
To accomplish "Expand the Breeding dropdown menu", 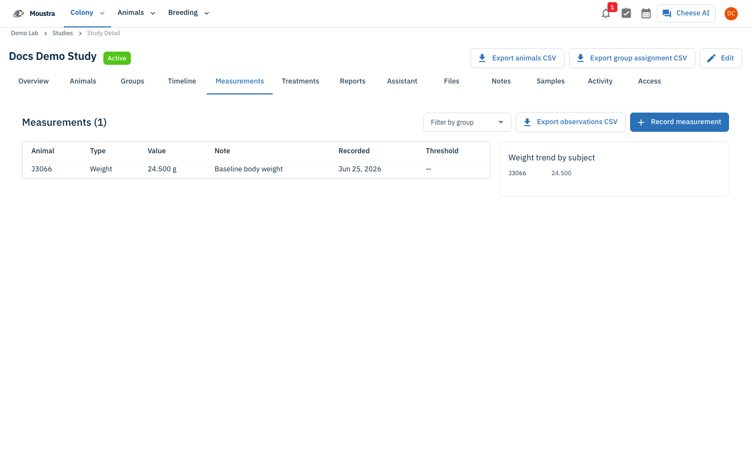I will (x=189, y=13).
